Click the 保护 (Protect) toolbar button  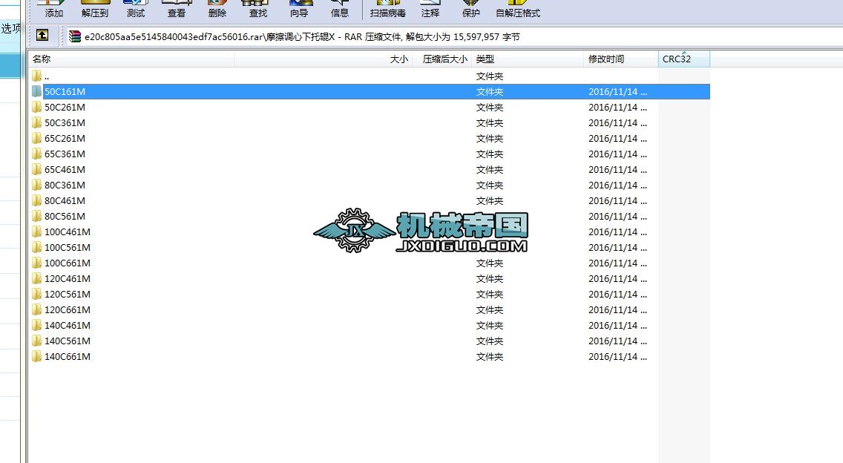(x=471, y=9)
